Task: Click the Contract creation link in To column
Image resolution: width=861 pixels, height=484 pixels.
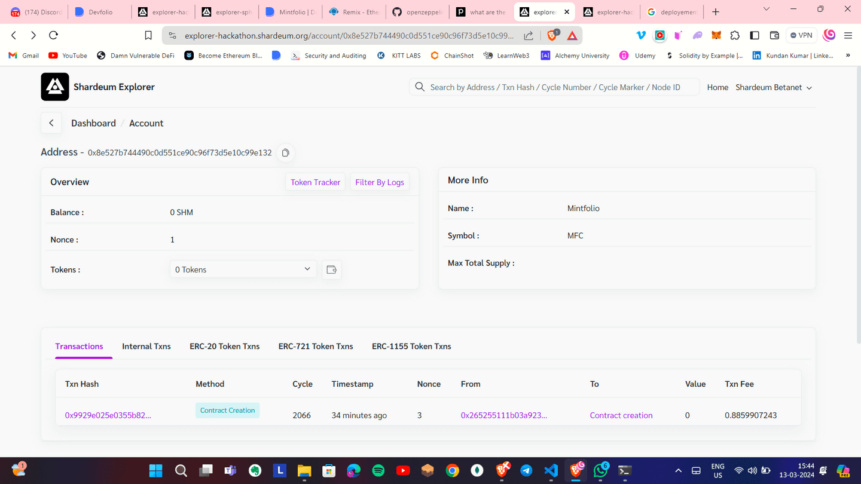Action: 621,415
